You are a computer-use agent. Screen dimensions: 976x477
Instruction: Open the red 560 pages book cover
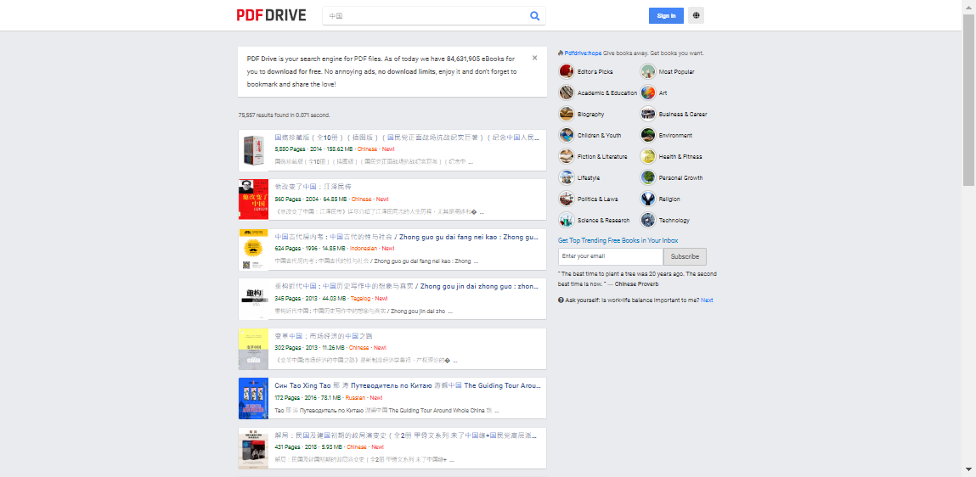point(253,199)
